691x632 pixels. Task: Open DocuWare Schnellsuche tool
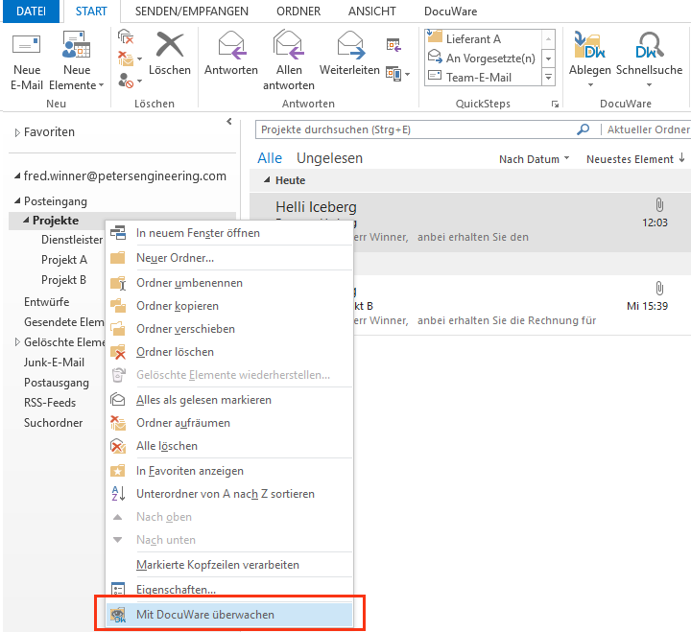pos(648,48)
